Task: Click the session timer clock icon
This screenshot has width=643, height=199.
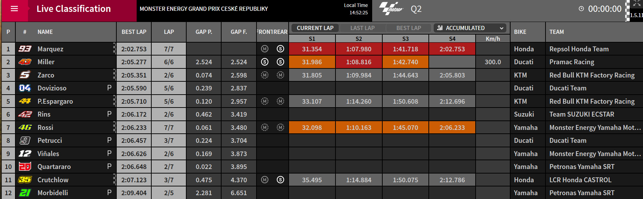Action: 581,9
